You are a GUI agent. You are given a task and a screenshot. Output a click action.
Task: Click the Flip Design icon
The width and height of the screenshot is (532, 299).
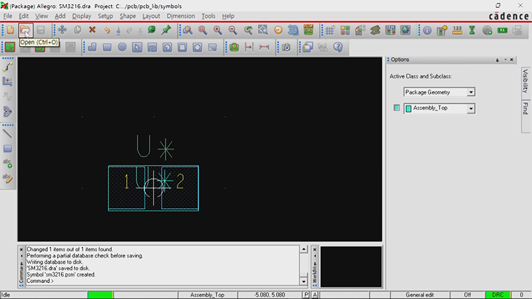(x=308, y=30)
